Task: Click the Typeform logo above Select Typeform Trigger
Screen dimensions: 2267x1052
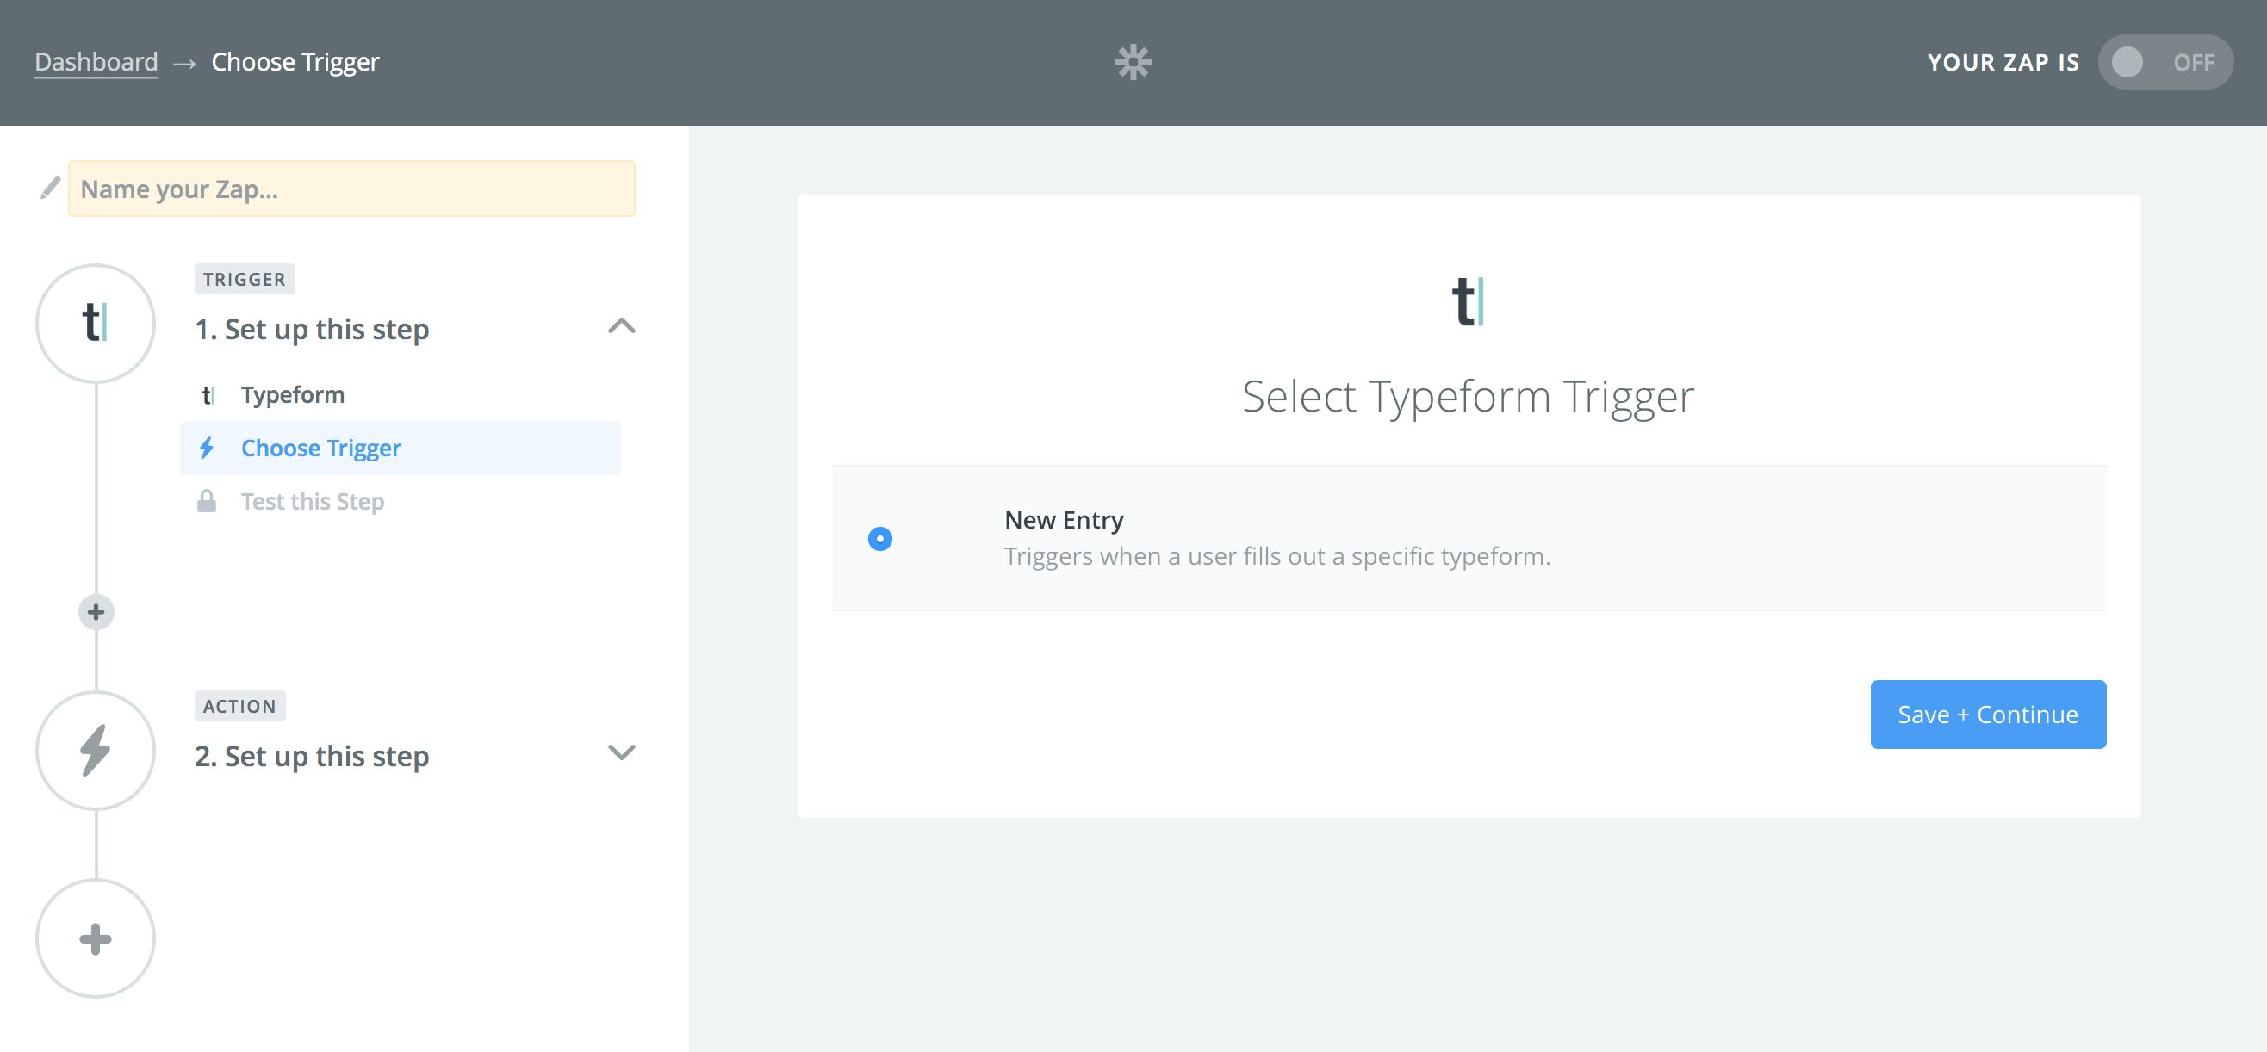Action: pos(1467,301)
